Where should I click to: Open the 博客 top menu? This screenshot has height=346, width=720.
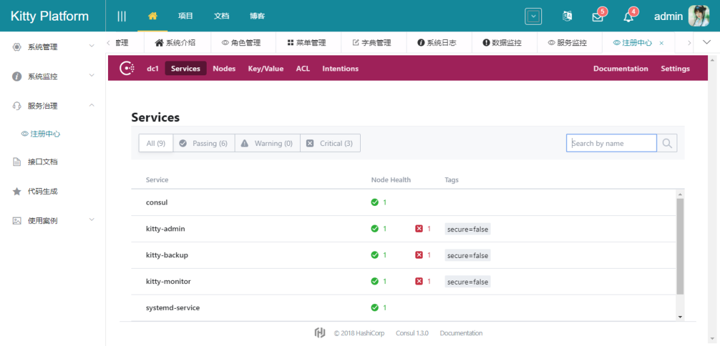coord(257,16)
